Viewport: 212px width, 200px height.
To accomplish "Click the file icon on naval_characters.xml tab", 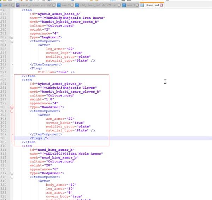I will point(18,5).
